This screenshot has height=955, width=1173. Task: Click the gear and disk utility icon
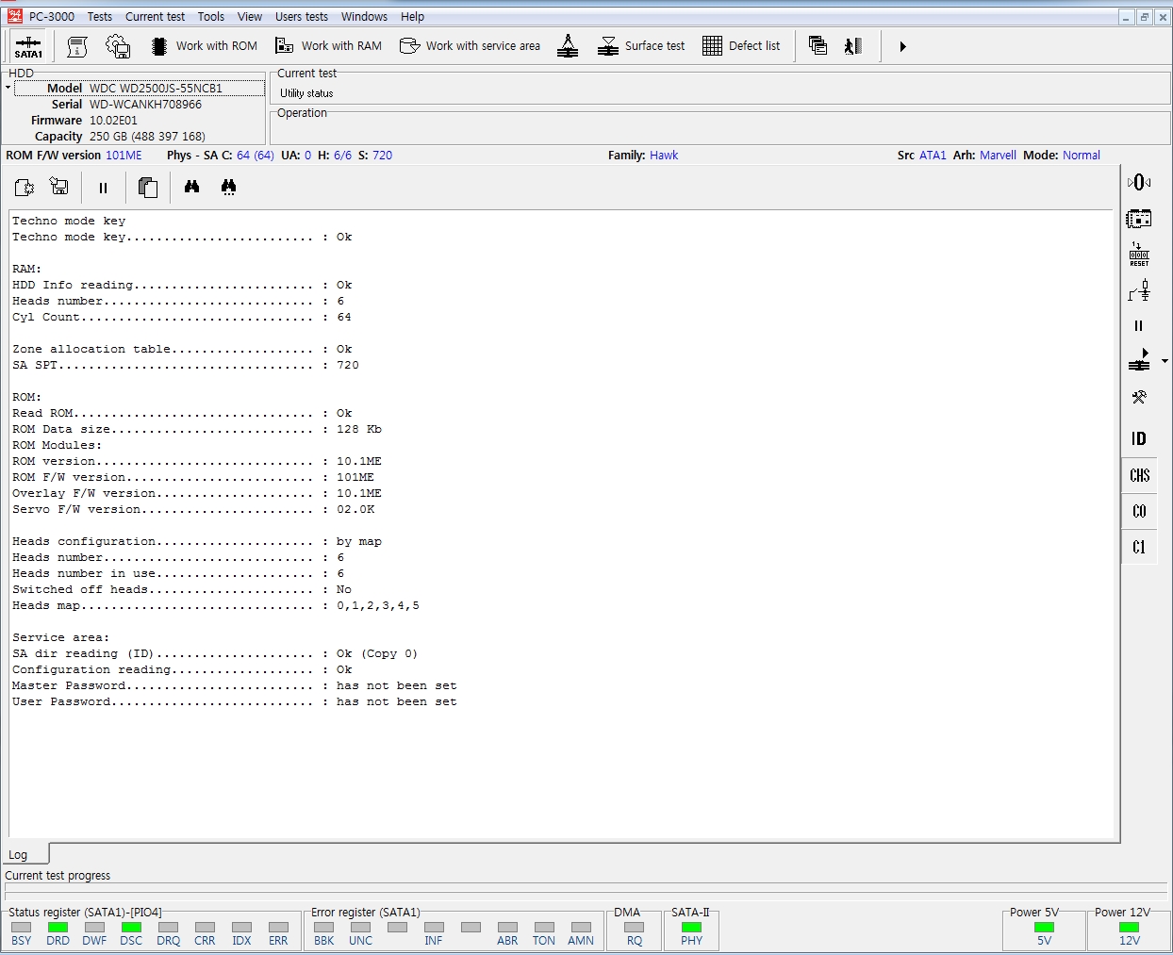pos(118,45)
